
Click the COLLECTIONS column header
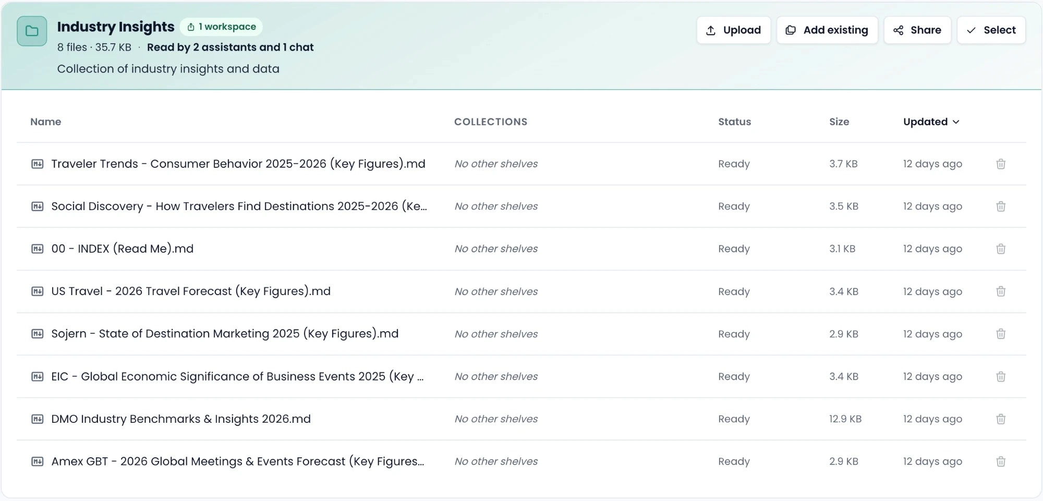tap(491, 121)
